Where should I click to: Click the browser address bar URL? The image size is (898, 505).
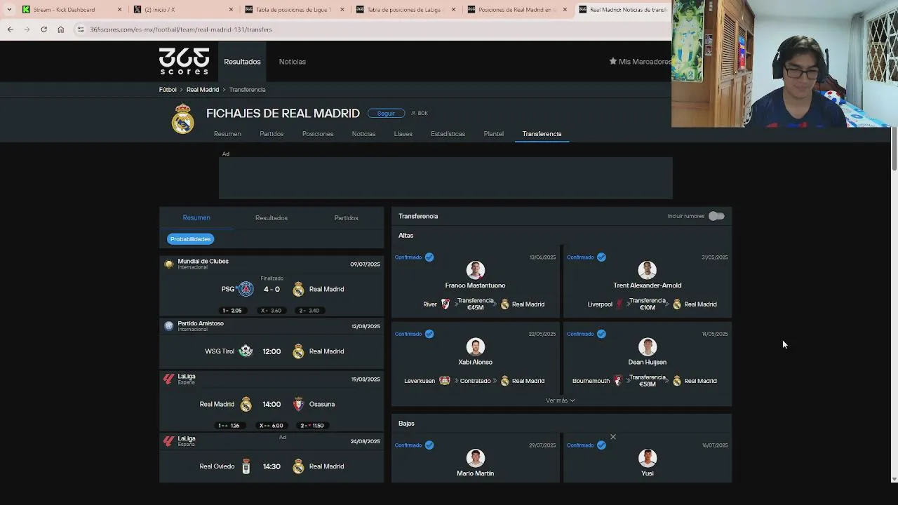(x=181, y=29)
